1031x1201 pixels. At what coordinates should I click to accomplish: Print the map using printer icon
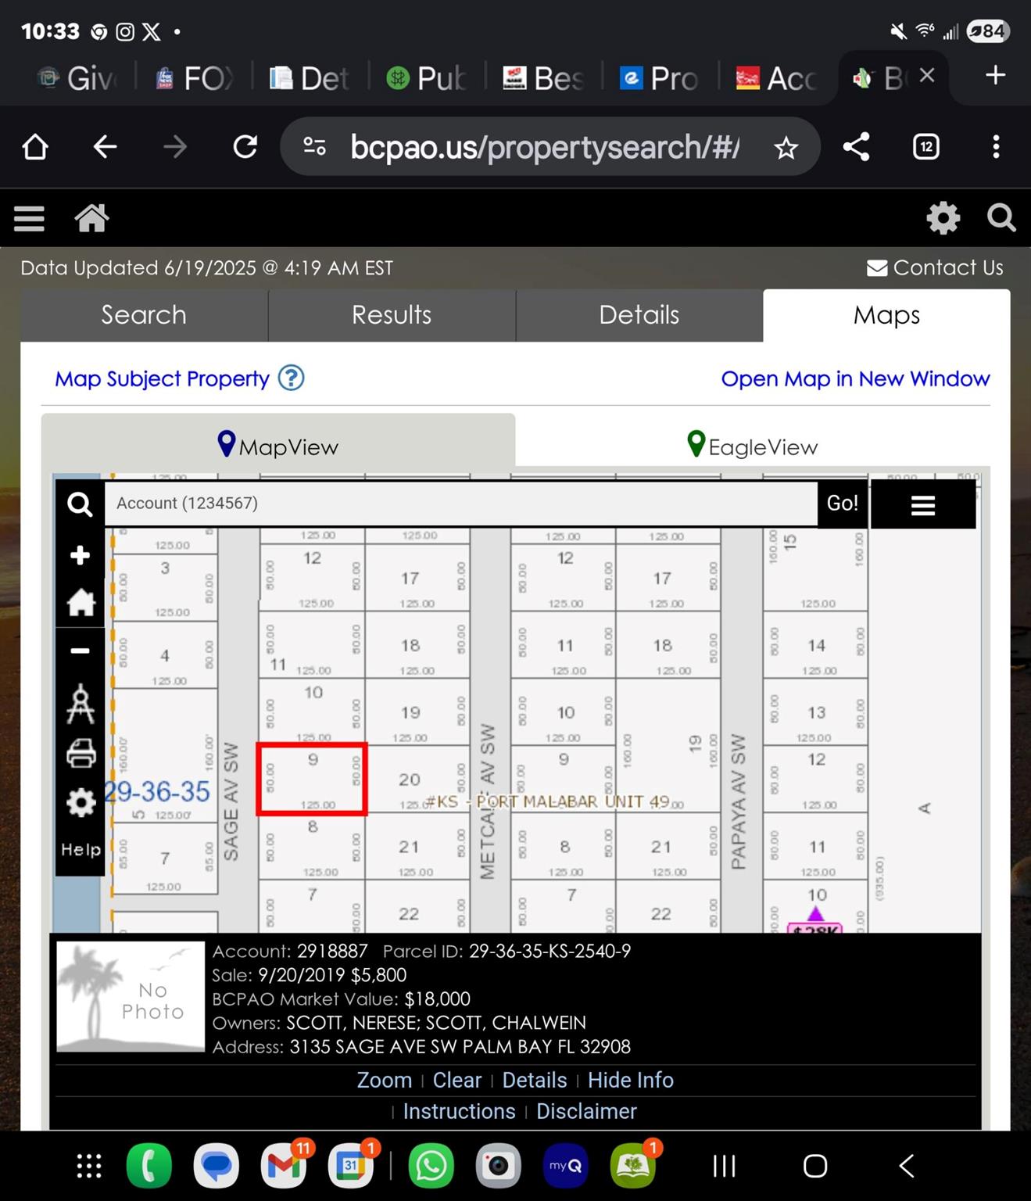pyautogui.click(x=80, y=754)
